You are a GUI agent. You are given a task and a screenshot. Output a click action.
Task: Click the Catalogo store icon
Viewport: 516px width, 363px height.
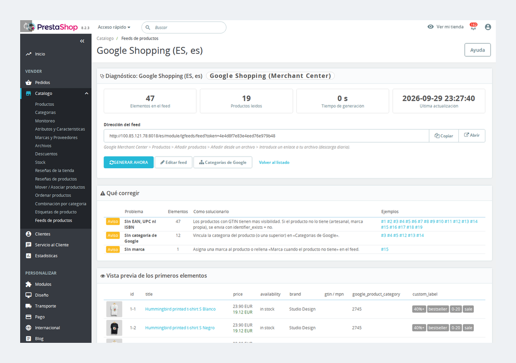point(28,93)
